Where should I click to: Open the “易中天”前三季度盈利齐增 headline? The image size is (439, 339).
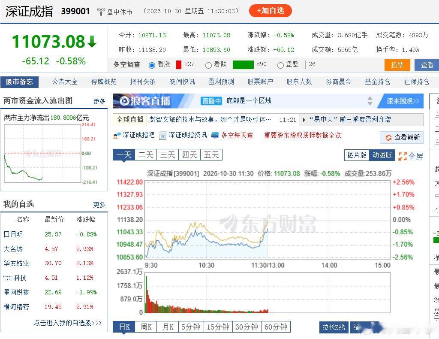tap(350, 120)
